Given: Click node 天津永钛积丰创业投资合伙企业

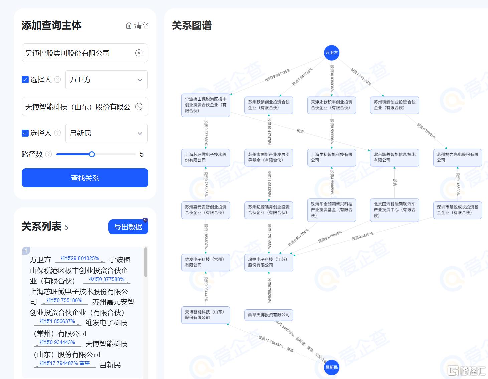Looking at the screenshot, I should click(332, 105).
